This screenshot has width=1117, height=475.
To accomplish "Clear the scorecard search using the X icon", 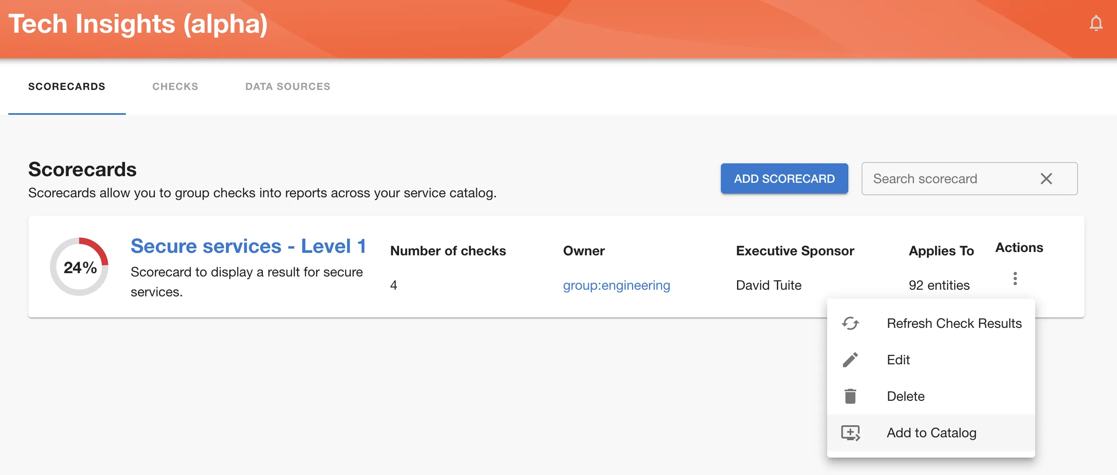I will coord(1047,178).
